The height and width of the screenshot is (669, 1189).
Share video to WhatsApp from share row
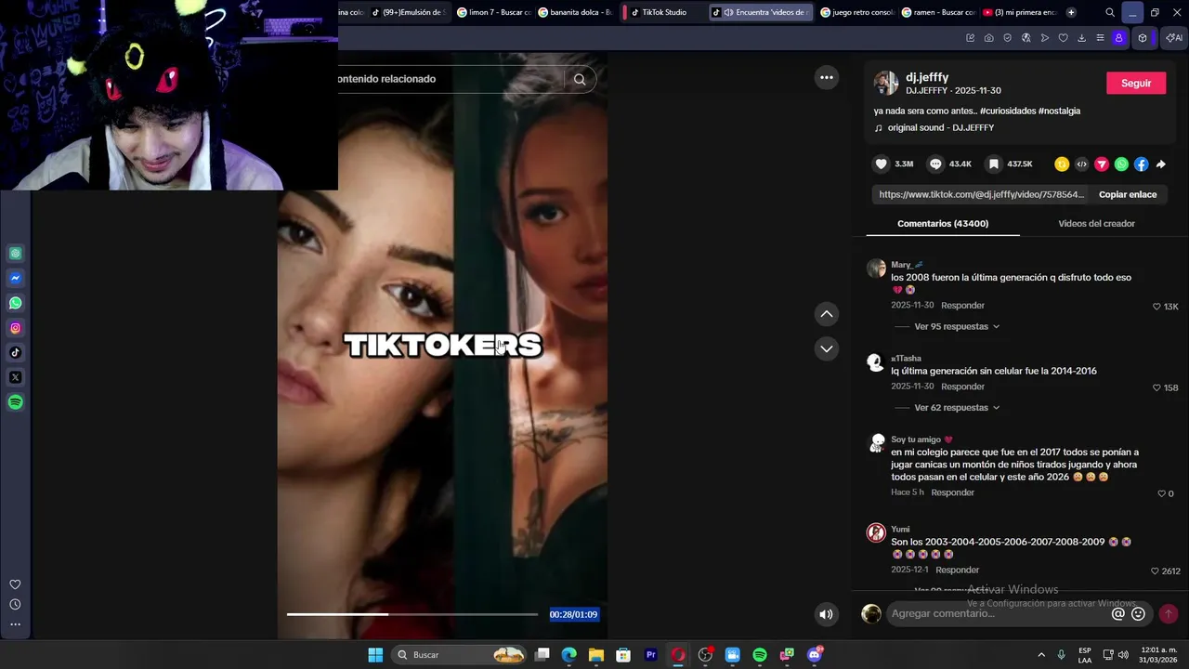(x=1121, y=164)
